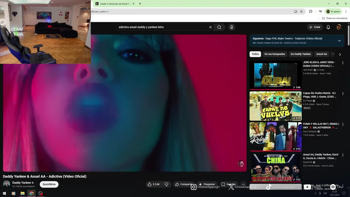Open JERE KLEIN & JAIRO VERA title
350x197 pixels.
(319, 64)
